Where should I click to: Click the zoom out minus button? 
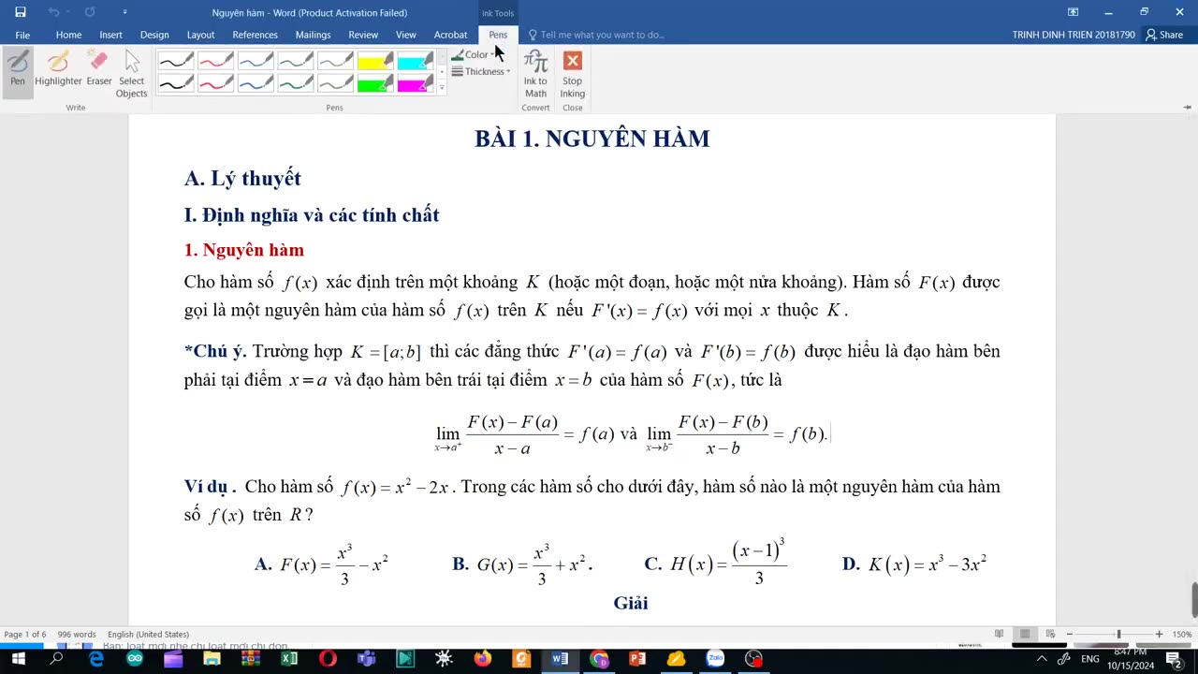pos(1069,634)
